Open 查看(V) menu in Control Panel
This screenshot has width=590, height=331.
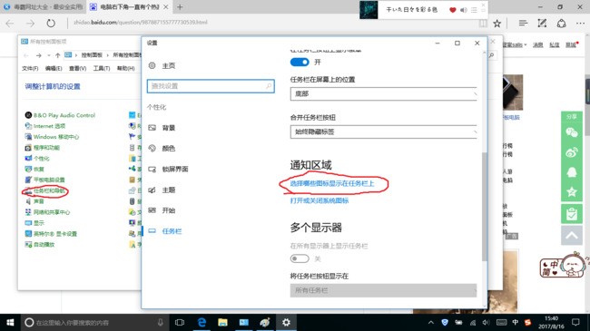[77, 68]
